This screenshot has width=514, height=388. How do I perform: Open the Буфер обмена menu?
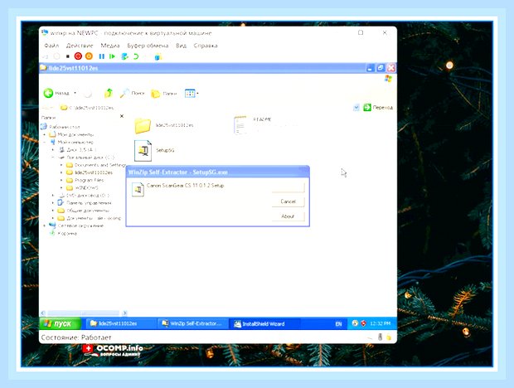point(148,46)
